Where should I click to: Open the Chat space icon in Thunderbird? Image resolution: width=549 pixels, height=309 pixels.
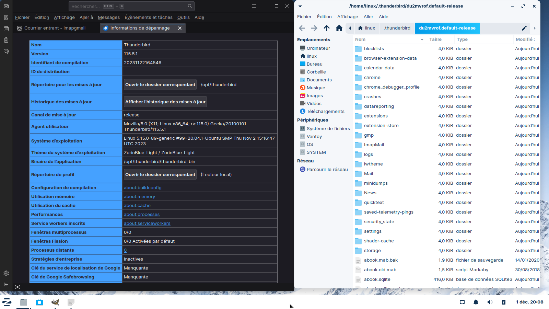tap(6, 51)
